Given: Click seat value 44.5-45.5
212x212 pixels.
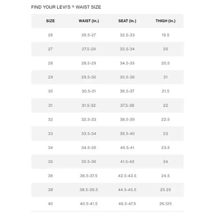Looking at the screenshot, I should coord(127,190).
